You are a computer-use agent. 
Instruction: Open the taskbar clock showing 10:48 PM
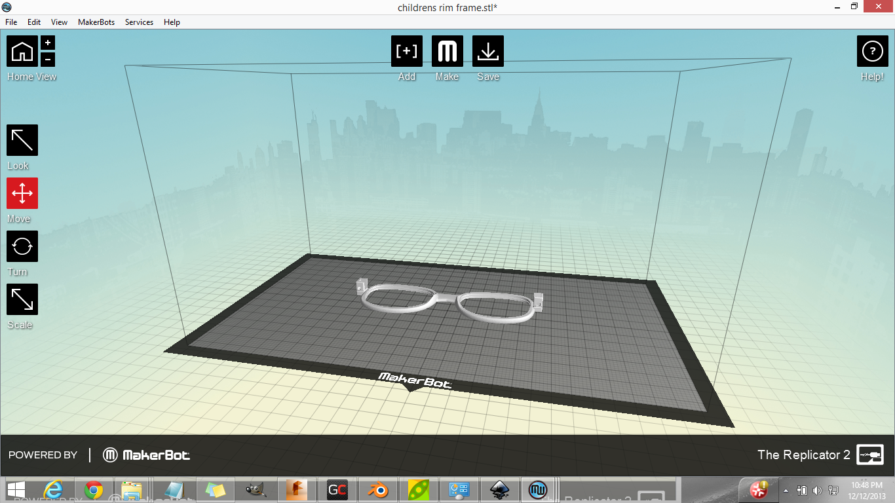point(866,491)
